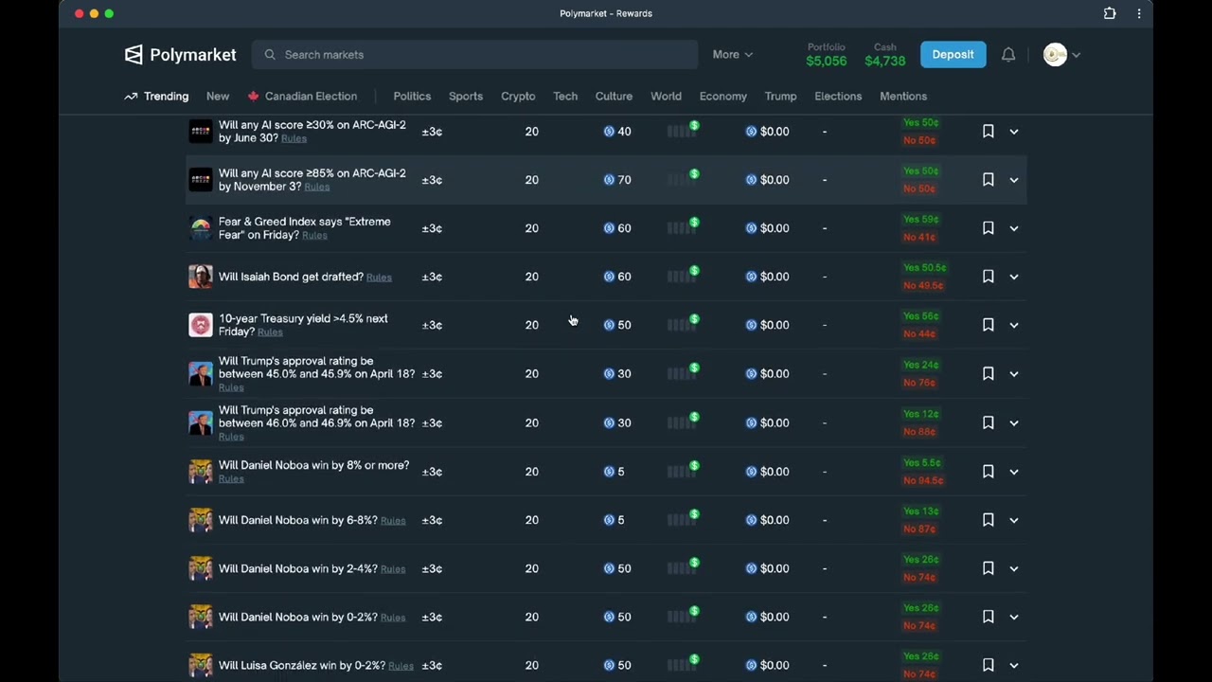Select the Mentions category
Image resolution: width=1212 pixels, height=682 pixels.
click(903, 97)
